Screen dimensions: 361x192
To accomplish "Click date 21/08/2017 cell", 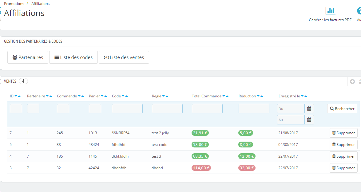I will coord(288,133).
